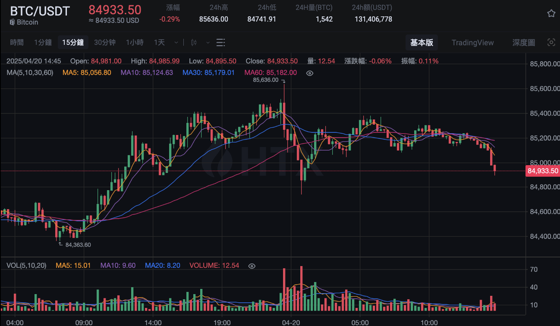Click the 85,636.00 high price marker on chart
The width and height of the screenshot is (560, 326).
coord(266,80)
